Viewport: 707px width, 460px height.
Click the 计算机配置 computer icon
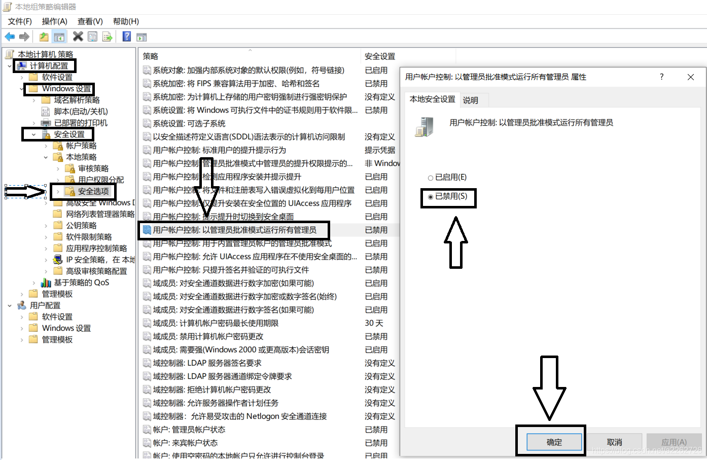[x=22, y=66]
